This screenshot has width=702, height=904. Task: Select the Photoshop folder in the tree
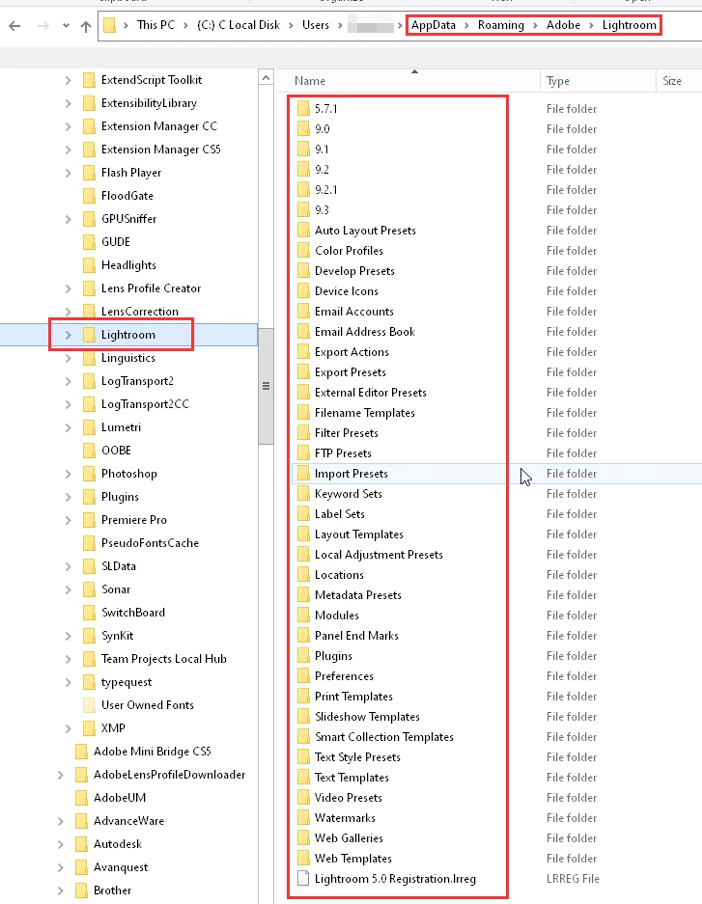[x=128, y=474]
